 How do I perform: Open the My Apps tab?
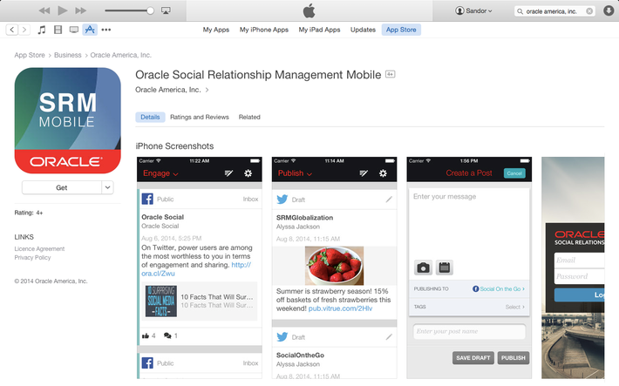coord(216,30)
